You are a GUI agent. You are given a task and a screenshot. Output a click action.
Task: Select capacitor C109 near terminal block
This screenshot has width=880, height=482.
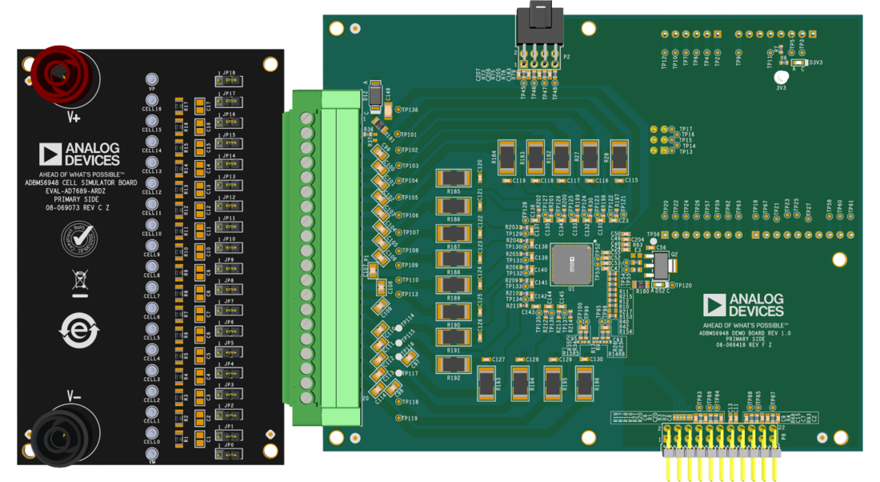pyautogui.click(x=381, y=307)
